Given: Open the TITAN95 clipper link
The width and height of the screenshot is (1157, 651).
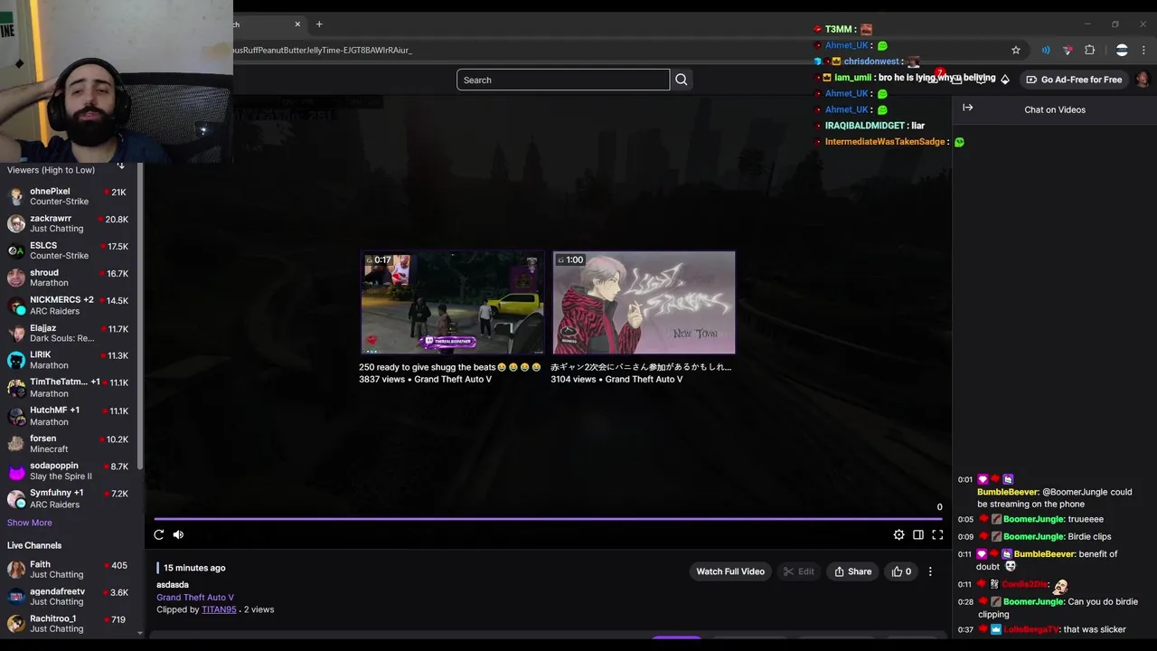Looking at the screenshot, I should tap(219, 609).
